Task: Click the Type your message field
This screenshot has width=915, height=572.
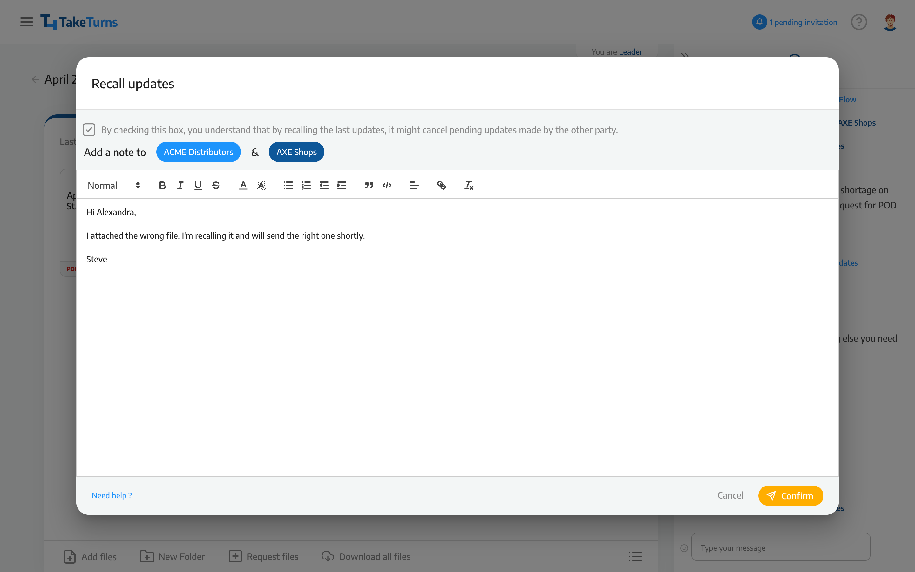Action: click(x=780, y=547)
